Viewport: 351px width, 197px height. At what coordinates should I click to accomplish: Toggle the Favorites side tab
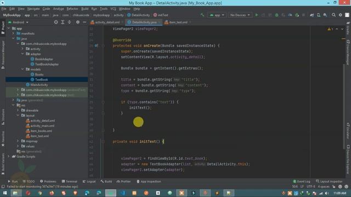click(x=3, y=139)
